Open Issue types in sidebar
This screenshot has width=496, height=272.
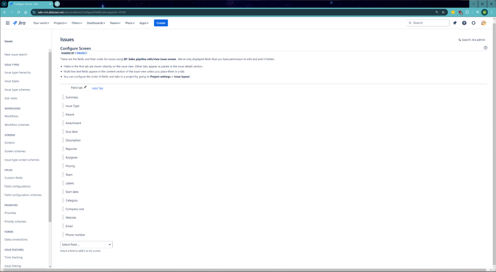(x=12, y=81)
